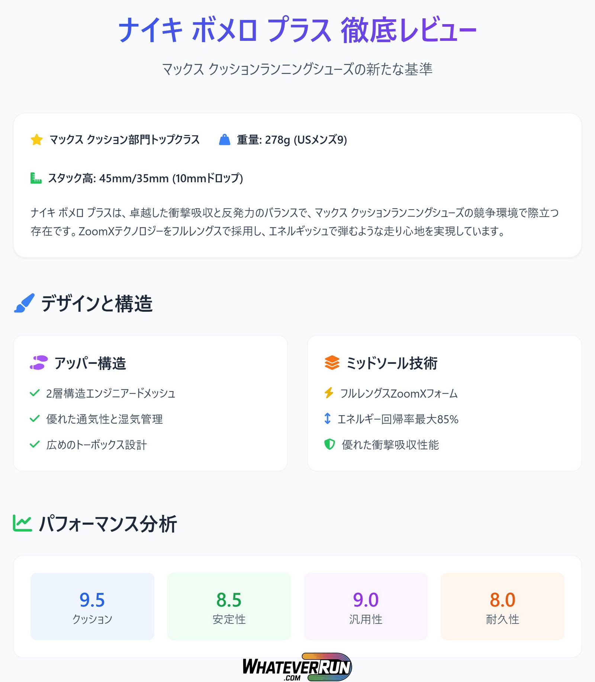595x682 pixels.
Task: Click the ナイキ ボメロ プラス 徹底レビュー title
Action: pos(297,30)
